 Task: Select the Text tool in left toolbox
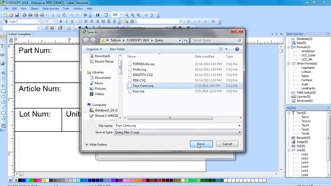[x=3, y=46]
